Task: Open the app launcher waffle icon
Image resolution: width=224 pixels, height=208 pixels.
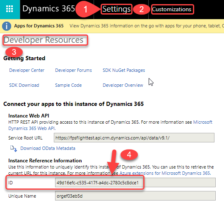Action: click(x=10, y=9)
